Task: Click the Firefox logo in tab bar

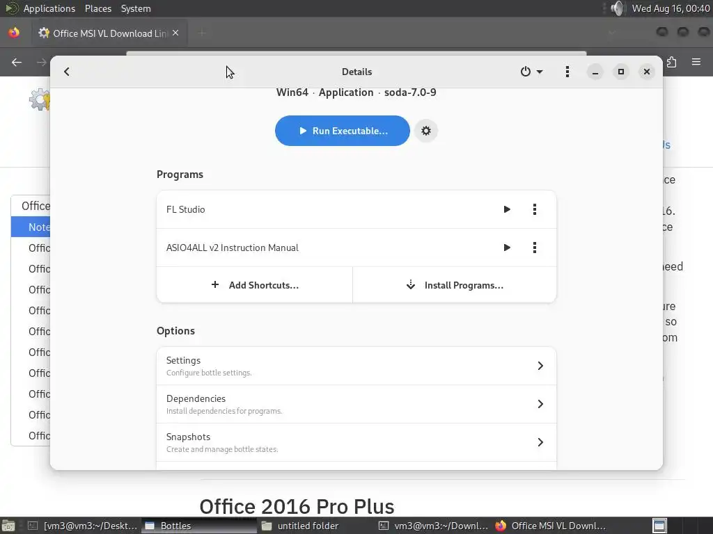Action: [x=14, y=33]
